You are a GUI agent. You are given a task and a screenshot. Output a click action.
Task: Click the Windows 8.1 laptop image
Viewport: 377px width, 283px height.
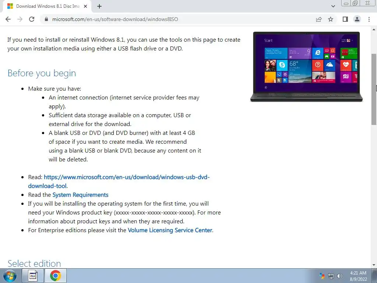coord(306,67)
